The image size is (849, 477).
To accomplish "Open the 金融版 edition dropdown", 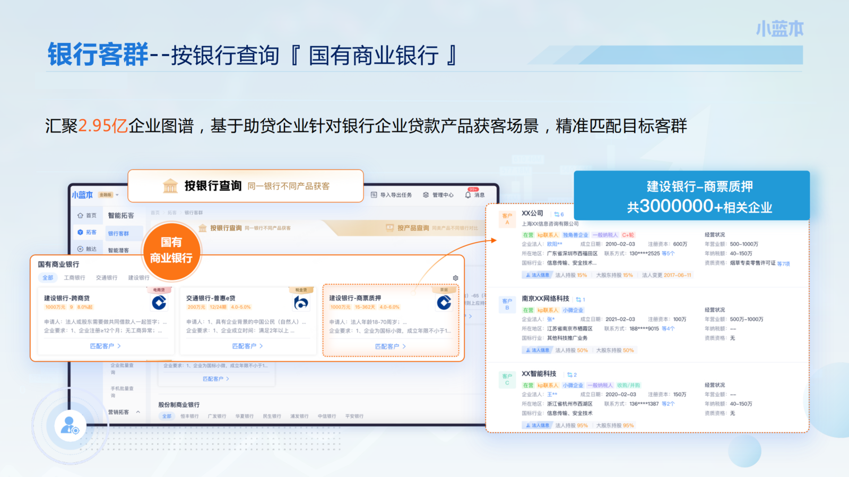I will click(108, 195).
